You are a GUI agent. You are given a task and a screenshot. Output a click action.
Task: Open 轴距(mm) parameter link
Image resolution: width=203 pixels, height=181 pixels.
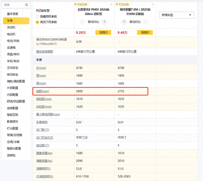click(x=43, y=91)
